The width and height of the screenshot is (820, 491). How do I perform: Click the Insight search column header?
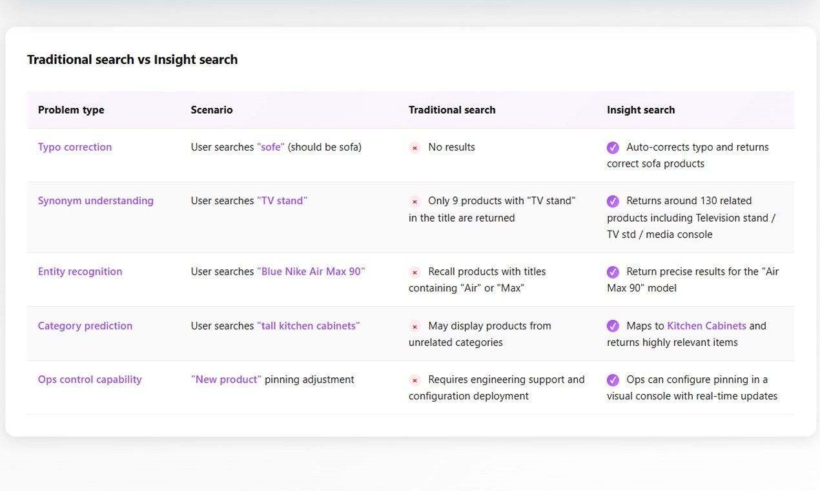click(641, 110)
